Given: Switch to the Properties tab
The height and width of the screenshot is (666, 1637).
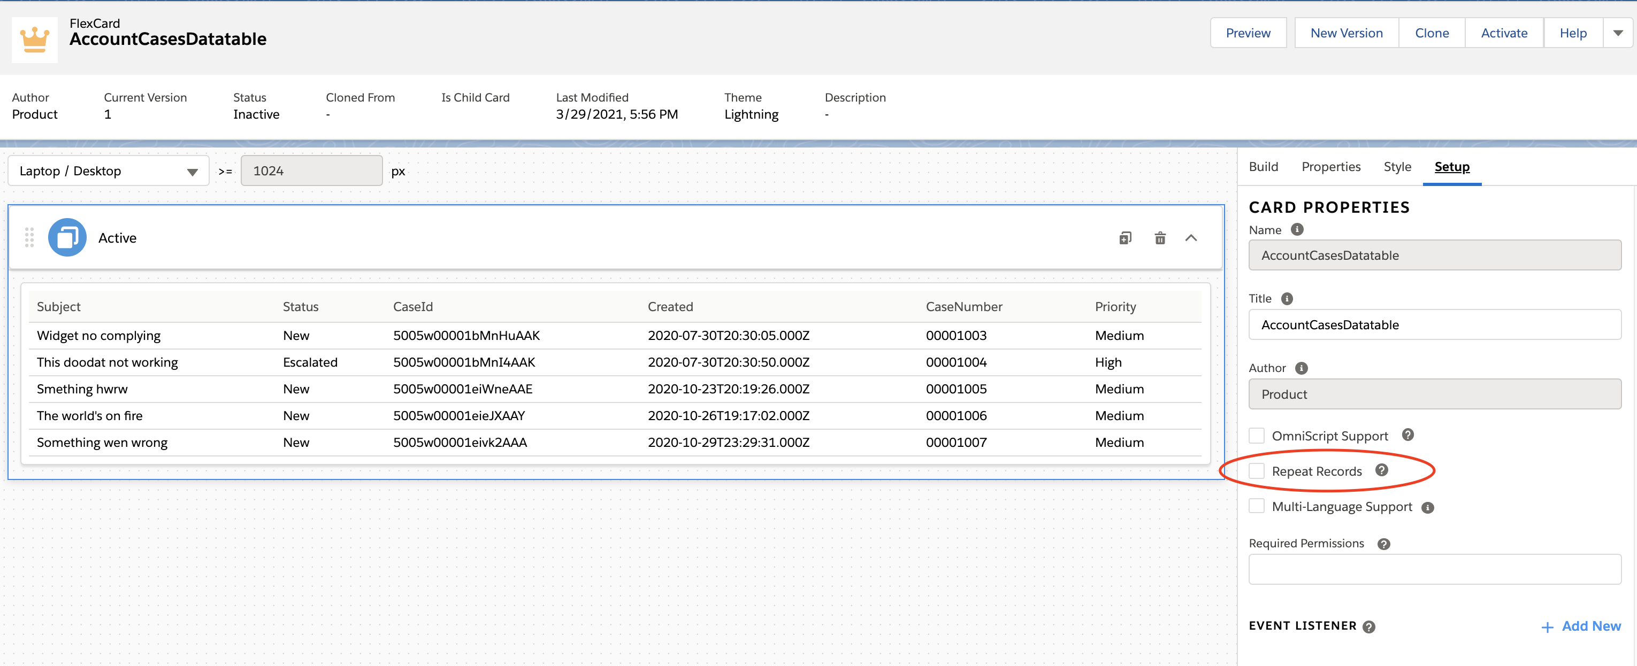Looking at the screenshot, I should 1330,167.
